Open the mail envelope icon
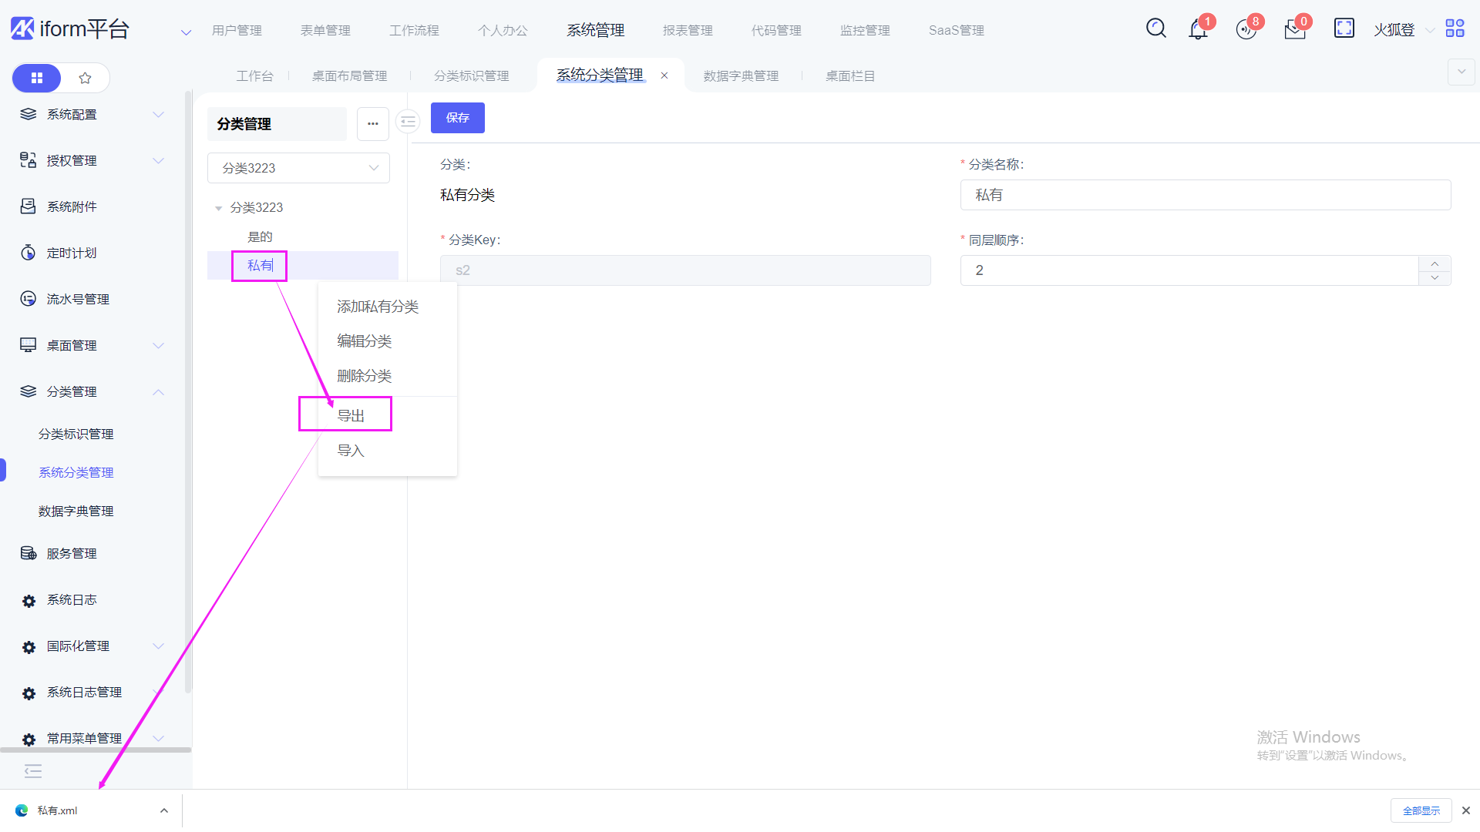 click(1294, 30)
